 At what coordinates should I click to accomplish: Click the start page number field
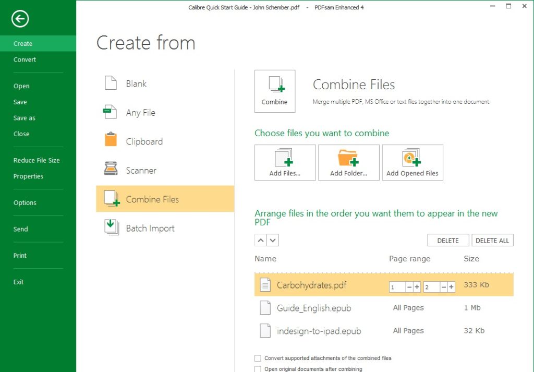397,287
